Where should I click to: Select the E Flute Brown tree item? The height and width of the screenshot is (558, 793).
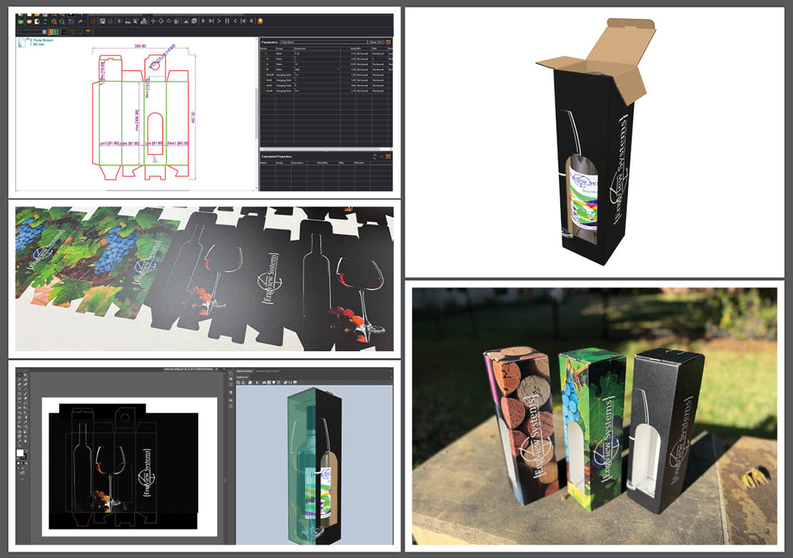click(x=41, y=41)
